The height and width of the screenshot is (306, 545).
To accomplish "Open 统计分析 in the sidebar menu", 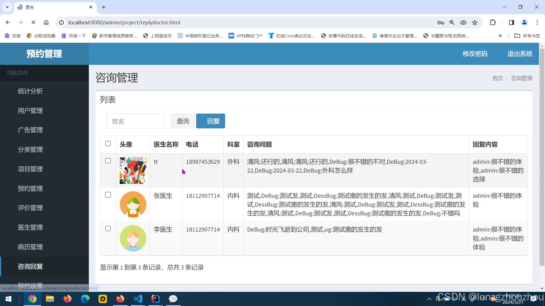I will click(x=30, y=91).
